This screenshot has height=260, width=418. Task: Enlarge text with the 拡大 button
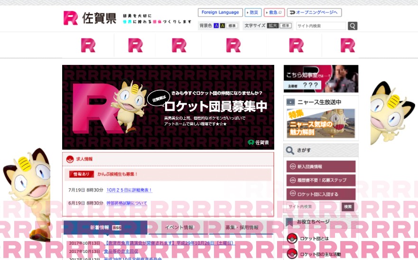[273, 26]
